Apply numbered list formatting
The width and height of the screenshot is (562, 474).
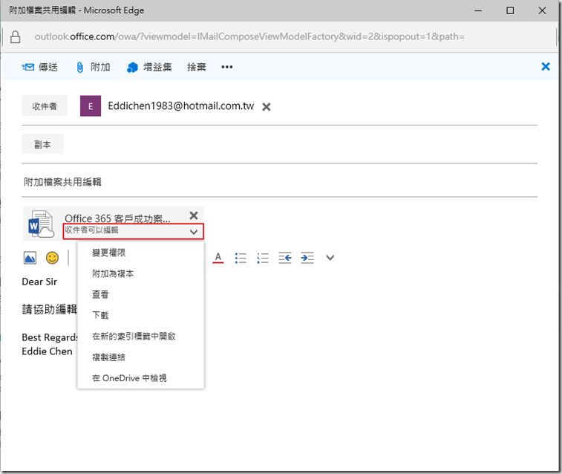[262, 258]
